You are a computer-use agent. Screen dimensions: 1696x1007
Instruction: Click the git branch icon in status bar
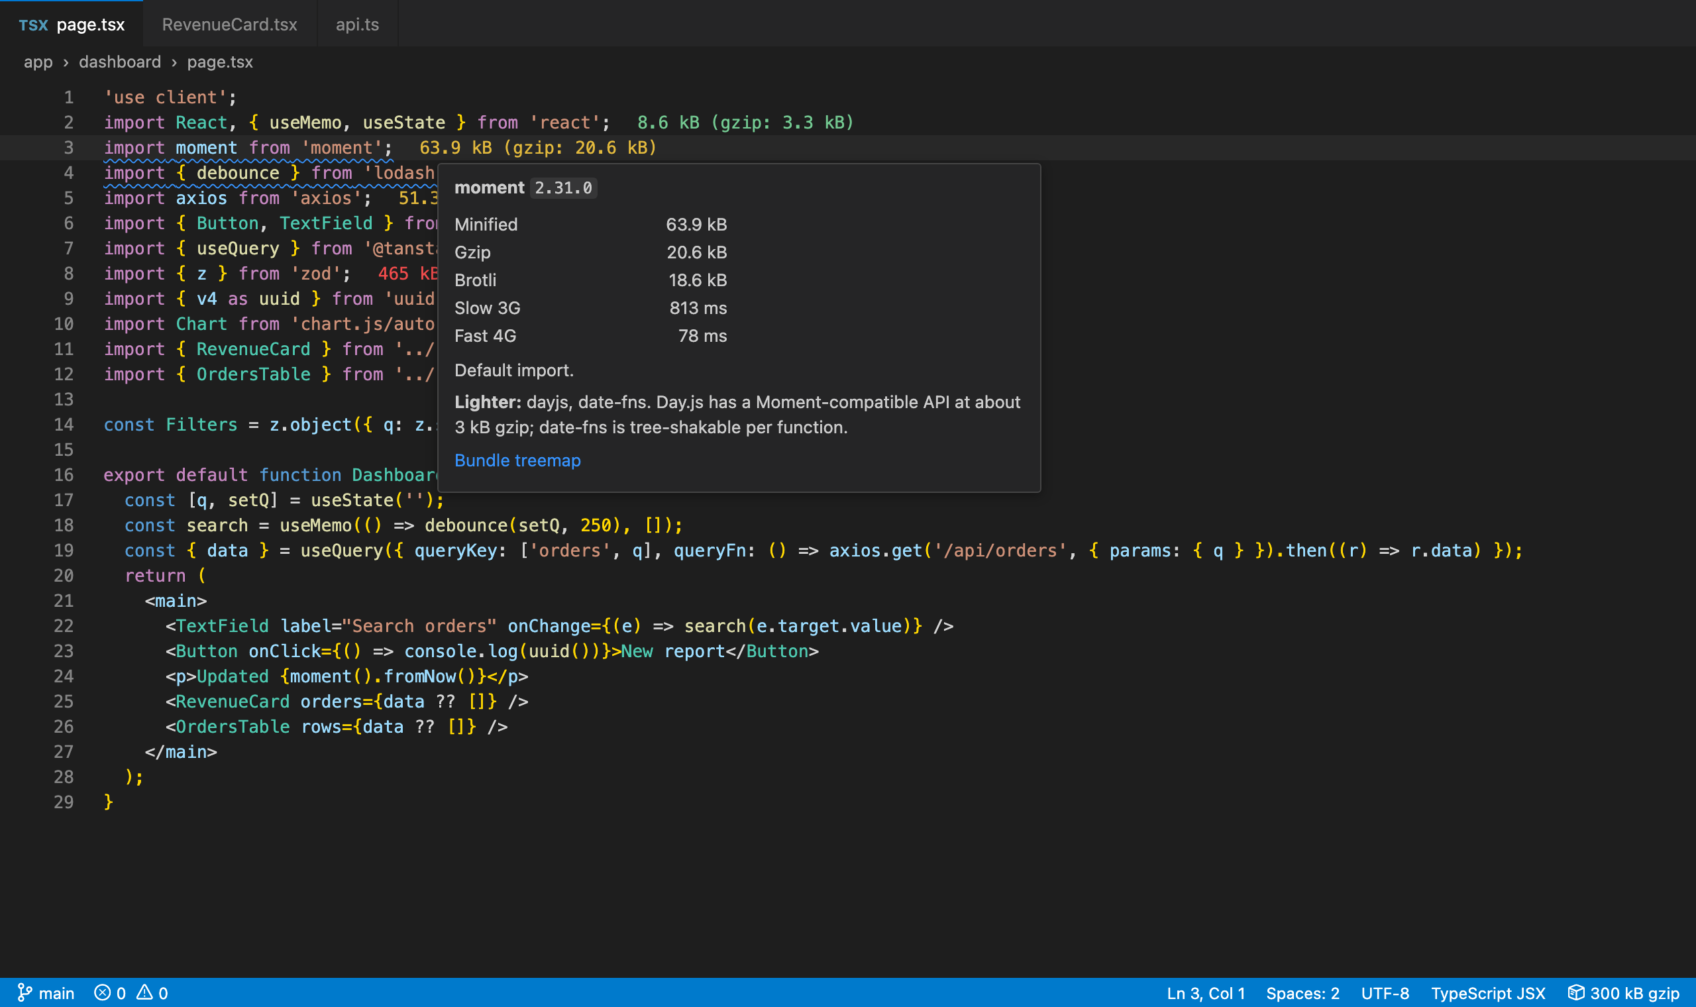(25, 992)
